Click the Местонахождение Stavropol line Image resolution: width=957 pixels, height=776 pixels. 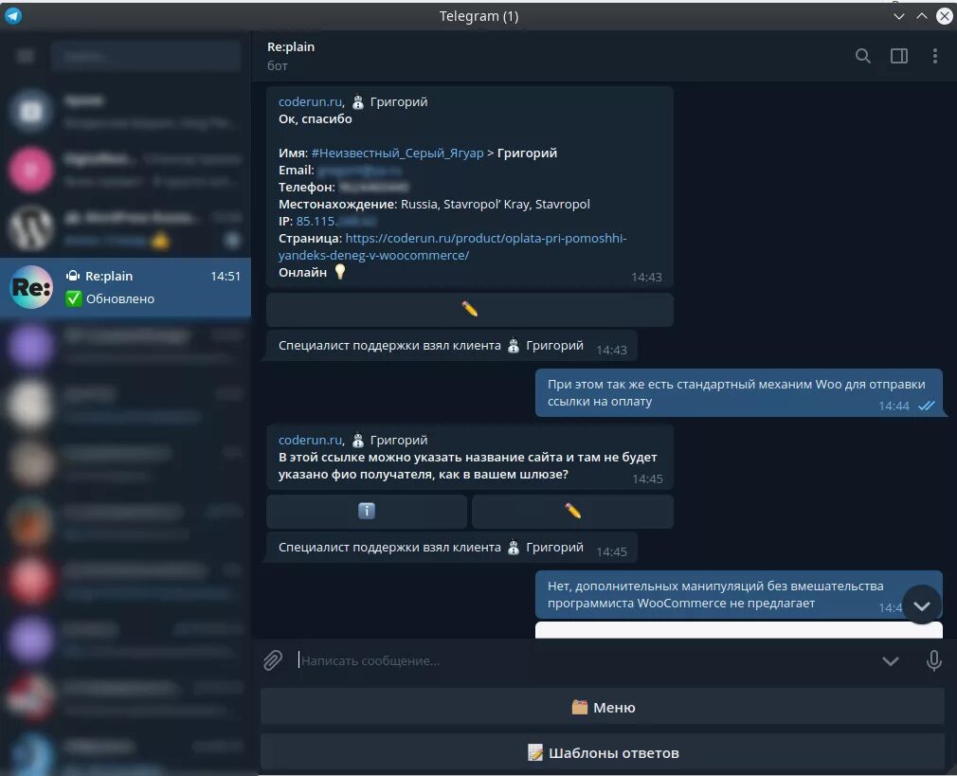tap(434, 204)
